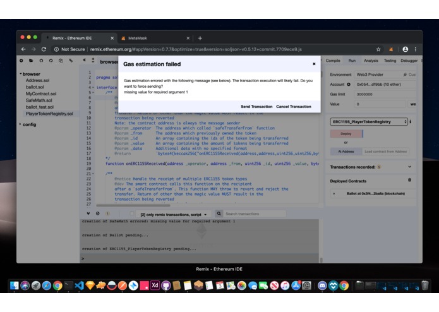Select PlayerTokenRegistry.sol in file tree

tap(49, 114)
